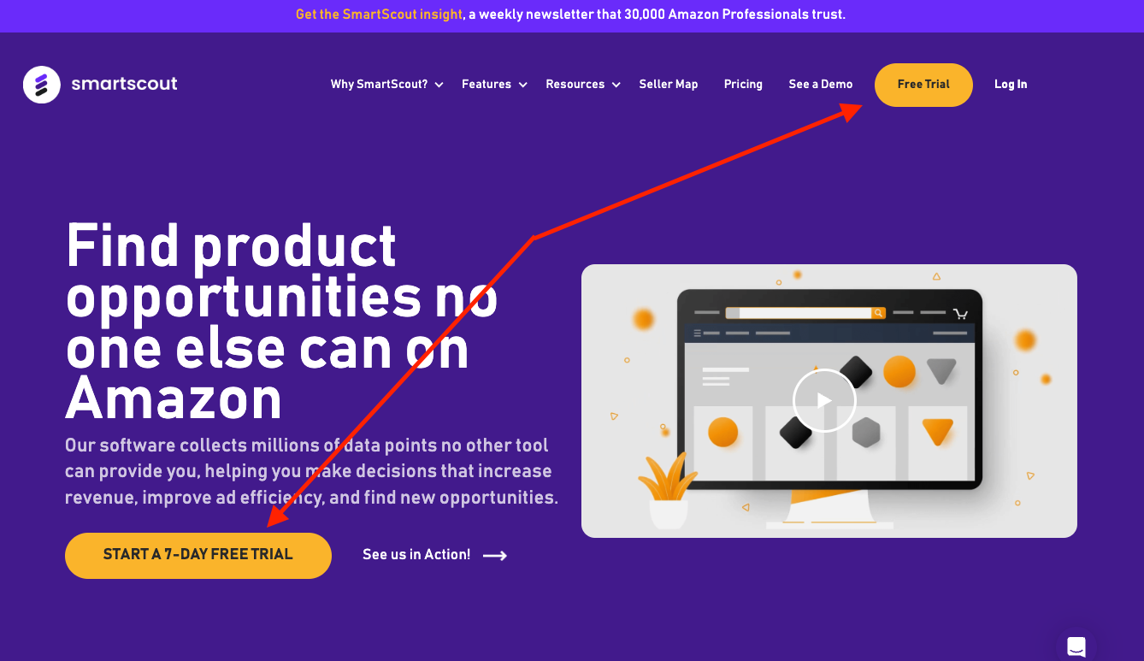
Task: Expand the Resources dropdown arrow
Action: pos(616,85)
